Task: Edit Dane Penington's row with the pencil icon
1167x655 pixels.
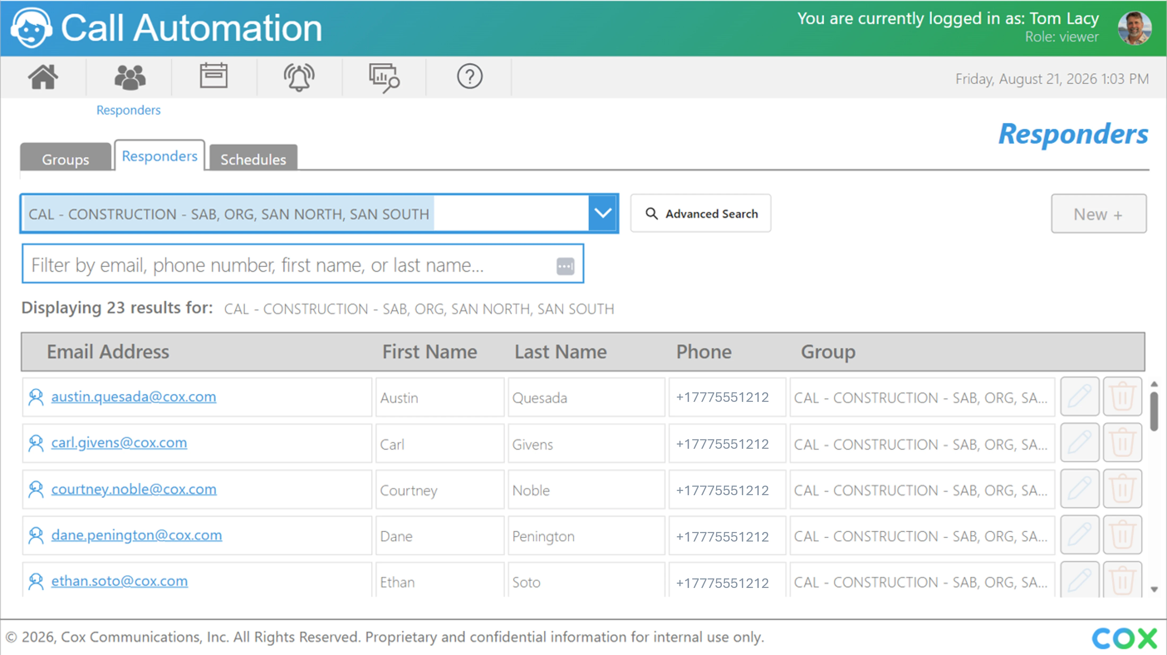Action: [x=1079, y=535]
